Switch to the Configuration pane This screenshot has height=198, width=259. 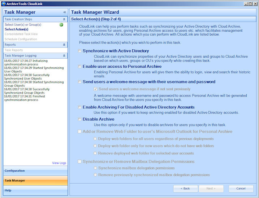point(35,171)
